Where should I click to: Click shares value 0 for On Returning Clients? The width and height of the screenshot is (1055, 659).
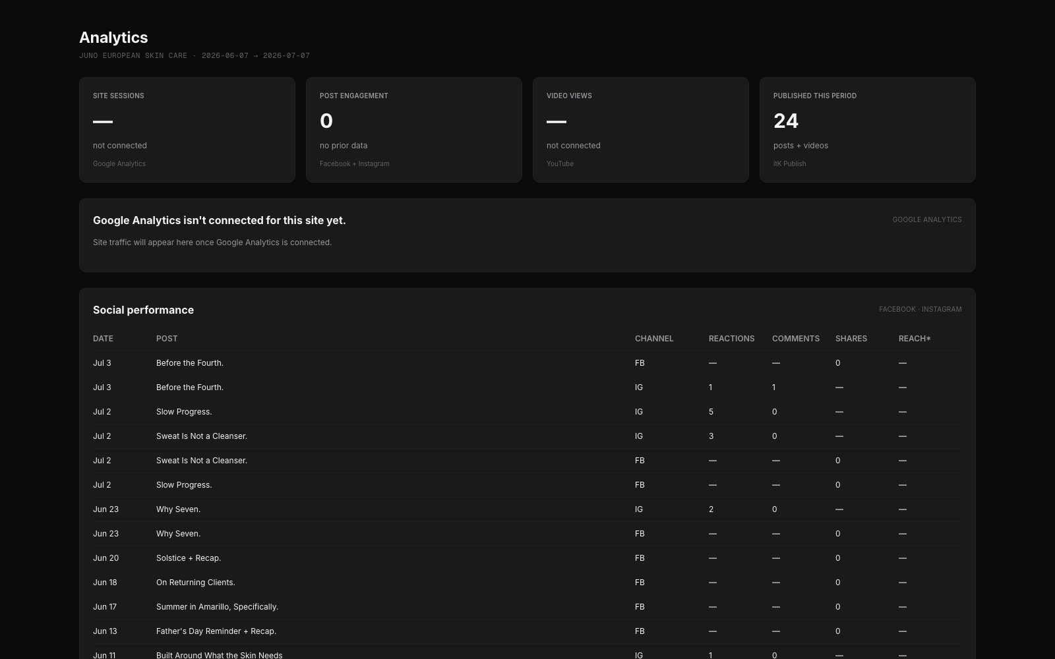pyautogui.click(x=838, y=583)
